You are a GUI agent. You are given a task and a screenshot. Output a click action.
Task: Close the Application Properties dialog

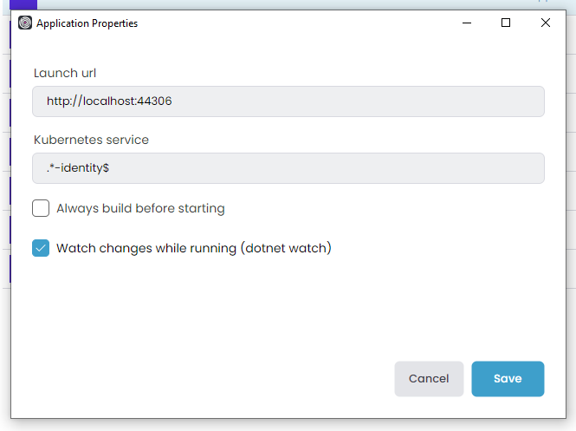click(545, 23)
